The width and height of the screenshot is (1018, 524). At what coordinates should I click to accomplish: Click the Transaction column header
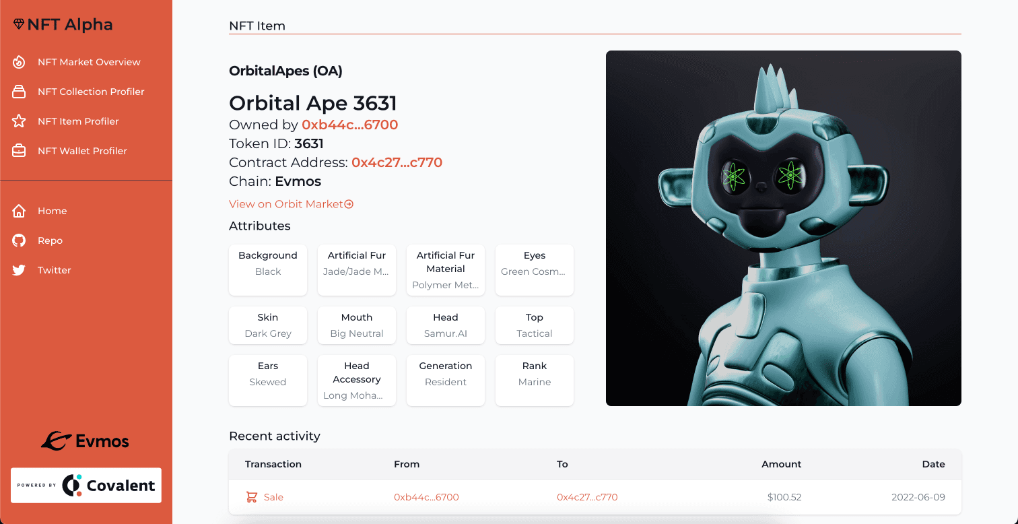tap(273, 464)
